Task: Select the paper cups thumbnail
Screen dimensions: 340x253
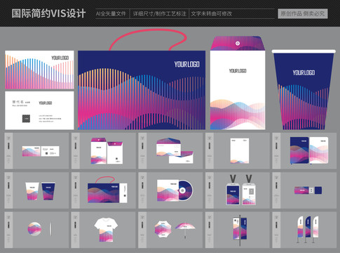Action: tap(36, 190)
